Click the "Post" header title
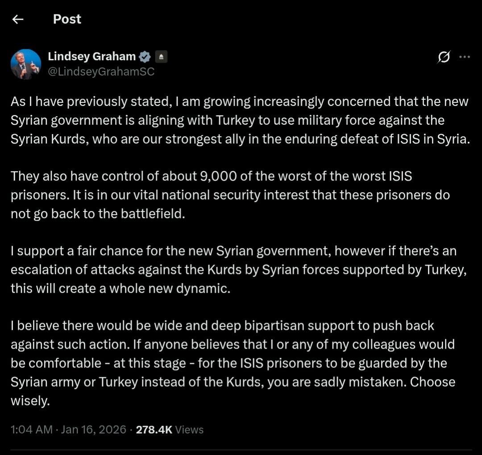 67,19
